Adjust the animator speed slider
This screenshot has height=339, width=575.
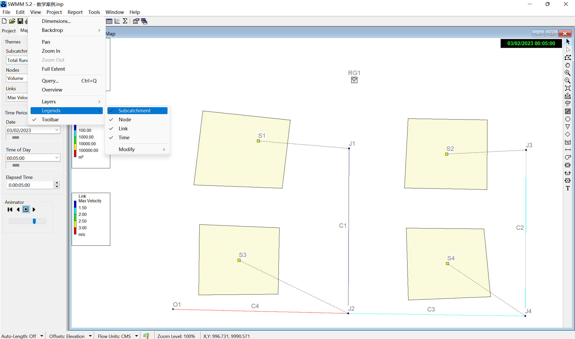34,221
